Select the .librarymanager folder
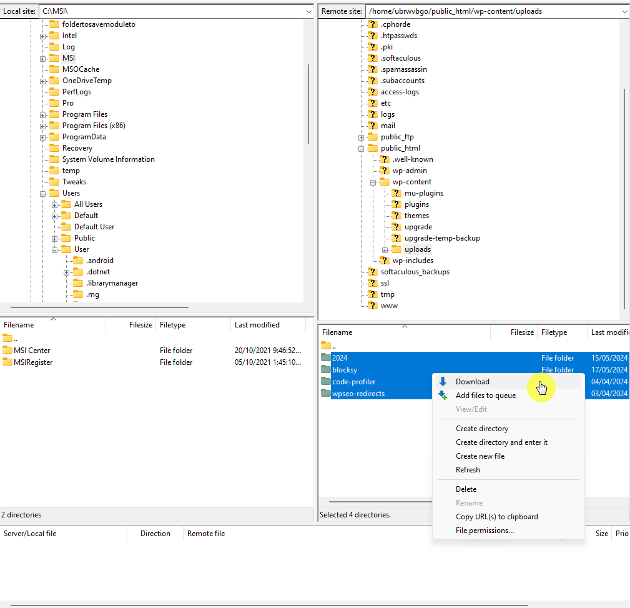Screen dimensions: 630x608 click(x=112, y=283)
